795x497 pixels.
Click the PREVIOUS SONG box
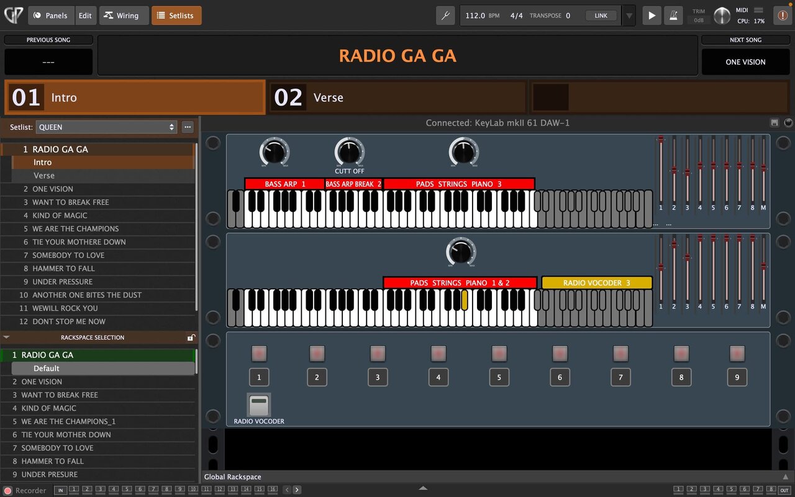pos(48,62)
